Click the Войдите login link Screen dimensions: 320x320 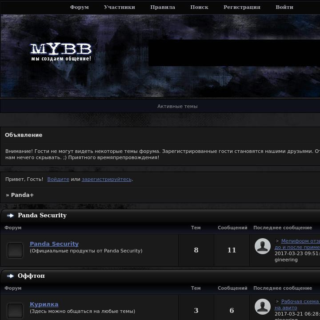point(58,179)
